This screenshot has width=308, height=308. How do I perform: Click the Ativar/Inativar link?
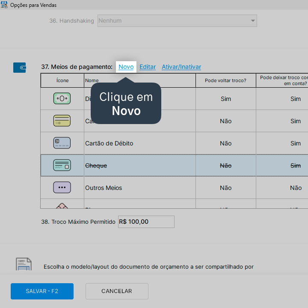pos(181,67)
